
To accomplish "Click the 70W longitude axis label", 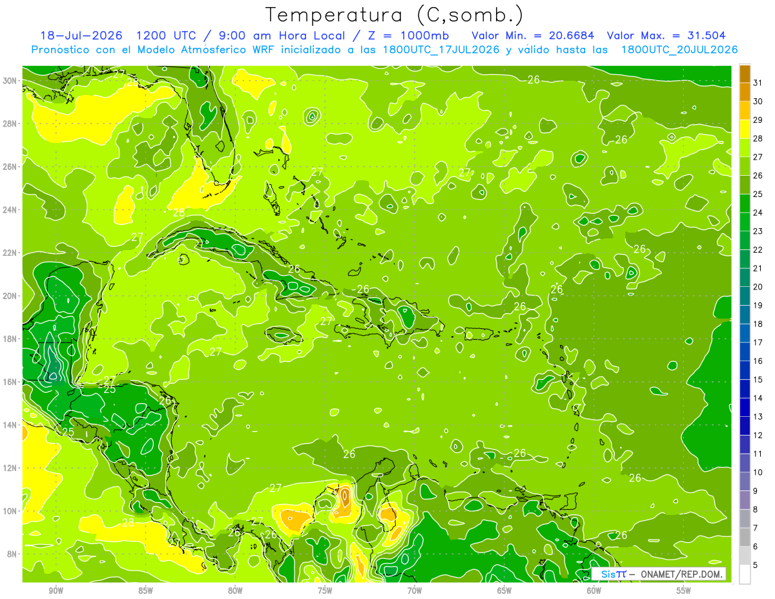I will (x=415, y=591).
